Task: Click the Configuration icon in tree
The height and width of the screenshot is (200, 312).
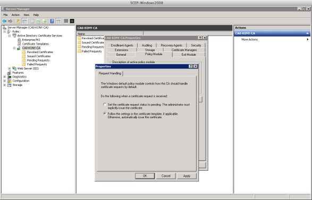Action: click(10, 81)
